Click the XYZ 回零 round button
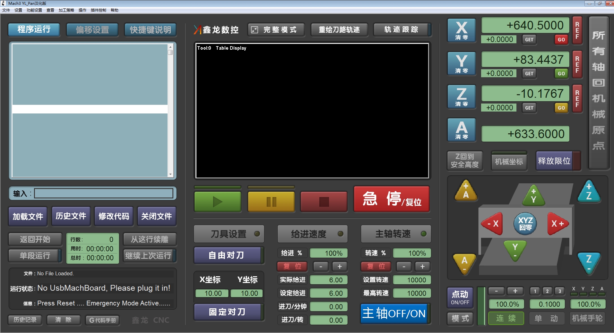 525,223
